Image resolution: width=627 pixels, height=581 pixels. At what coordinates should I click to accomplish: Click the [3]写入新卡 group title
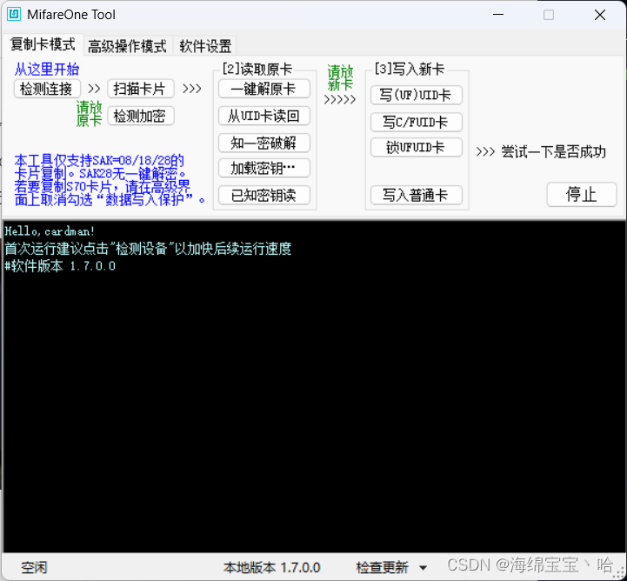(x=410, y=70)
